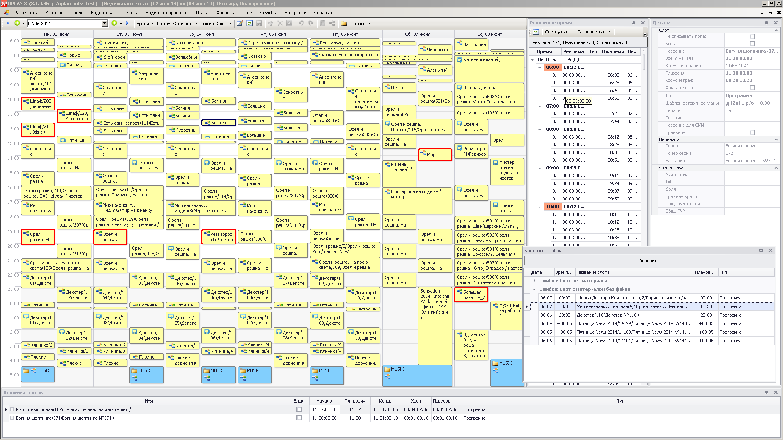The height and width of the screenshot is (440, 783).
Task: Select the Богиня slot on Thursday 11:30
Action: pyautogui.click(x=219, y=123)
